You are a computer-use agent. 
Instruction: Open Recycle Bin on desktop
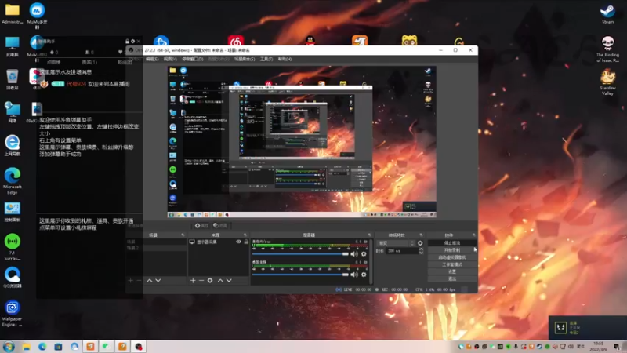click(x=12, y=79)
